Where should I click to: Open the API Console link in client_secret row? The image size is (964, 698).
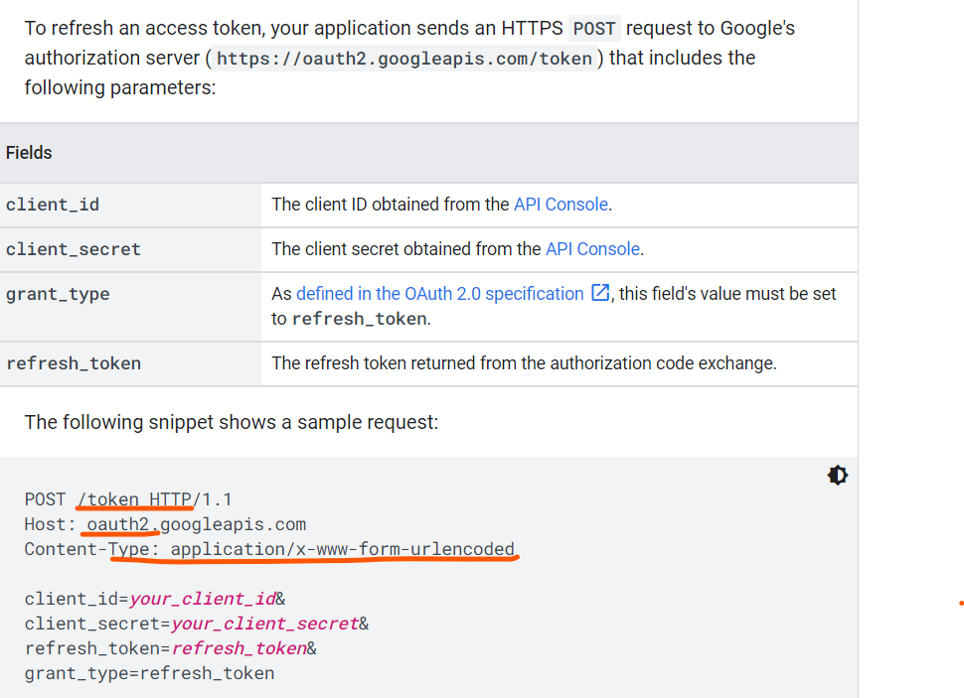(592, 249)
